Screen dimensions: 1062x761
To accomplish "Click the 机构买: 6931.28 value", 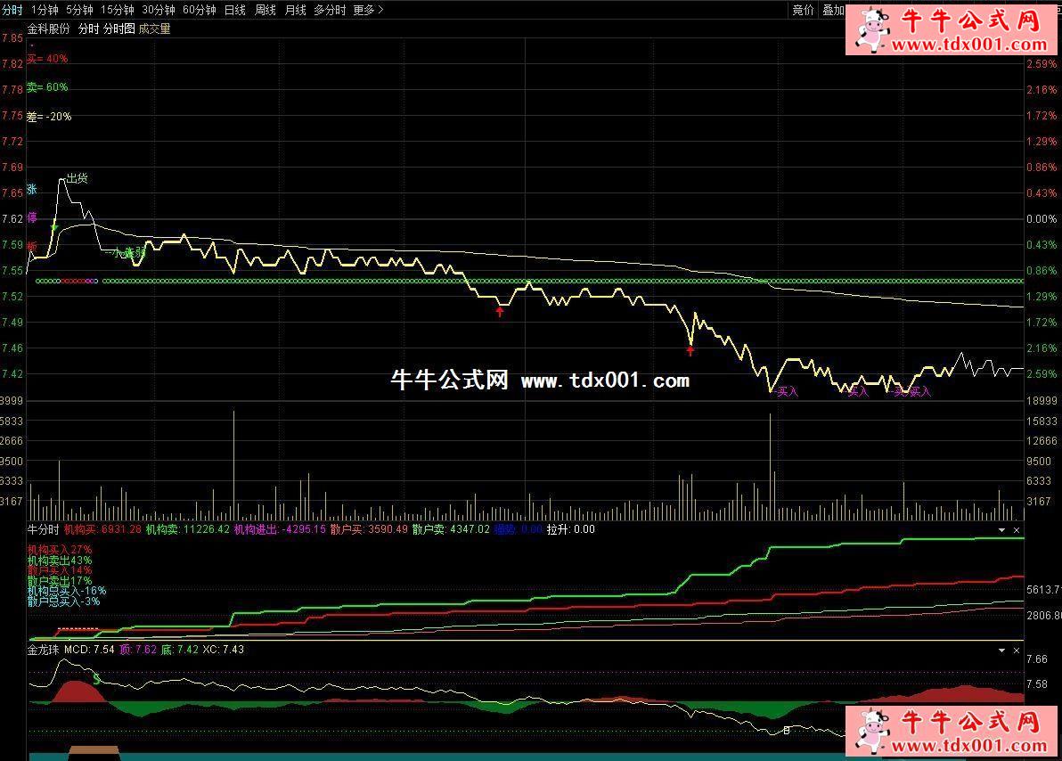I will pyautogui.click(x=103, y=529).
